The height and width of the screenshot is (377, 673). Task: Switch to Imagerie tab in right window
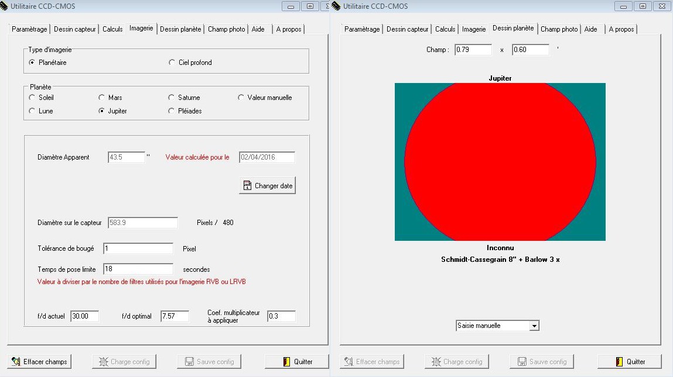click(x=474, y=29)
